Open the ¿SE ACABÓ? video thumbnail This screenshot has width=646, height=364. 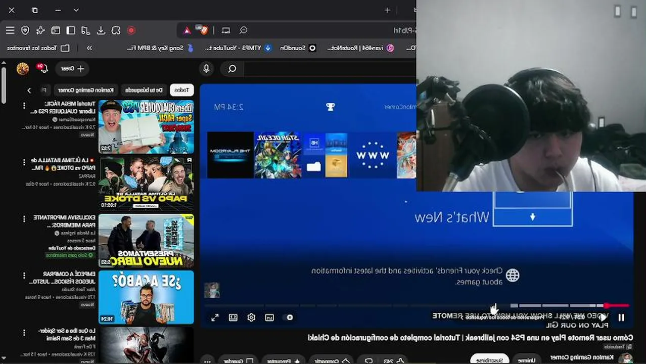tap(146, 297)
